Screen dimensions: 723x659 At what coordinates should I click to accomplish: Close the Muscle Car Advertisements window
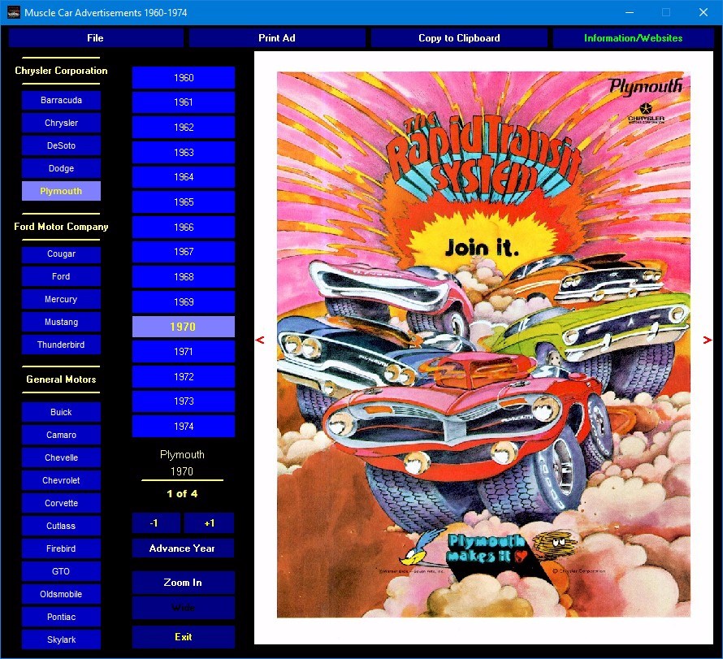coord(704,12)
